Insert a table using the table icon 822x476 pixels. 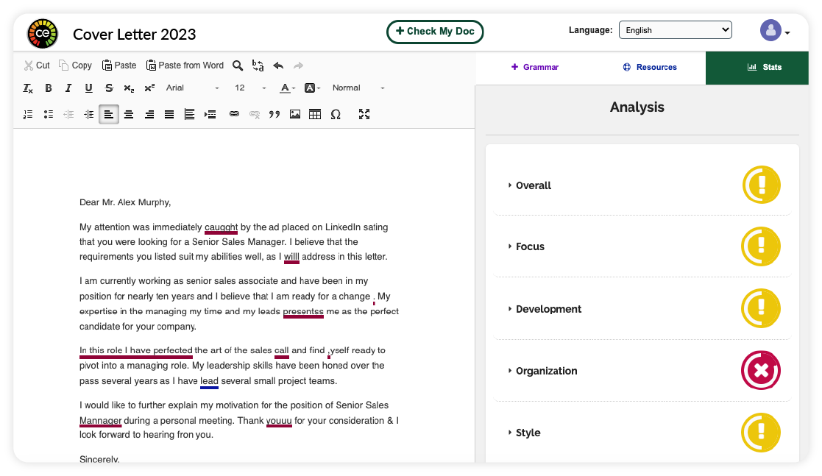click(315, 114)
